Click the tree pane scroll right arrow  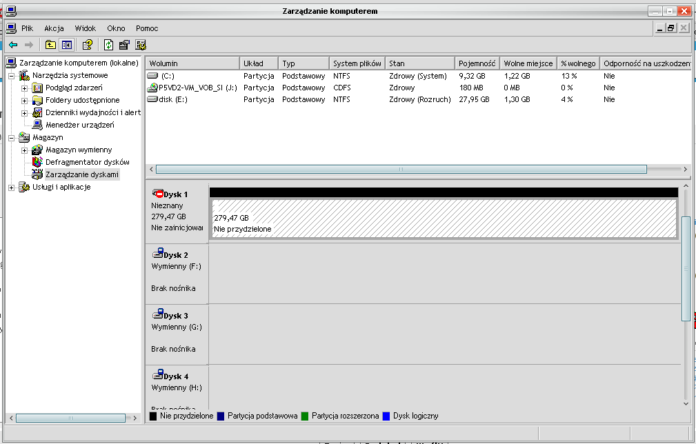tap(135, 418)
